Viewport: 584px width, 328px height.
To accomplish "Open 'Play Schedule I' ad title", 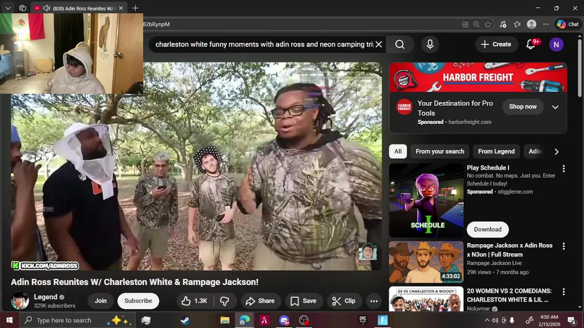I will [488, 168].
